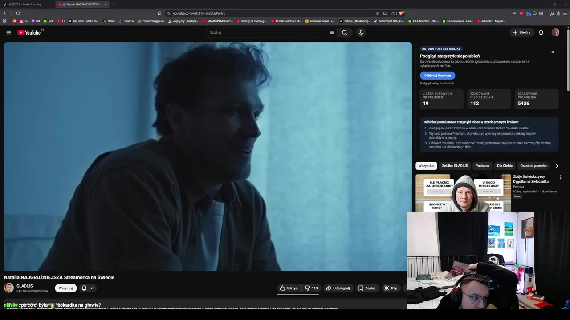Open a new browser tab

114,4
